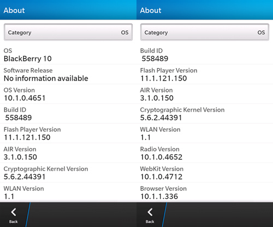Tap the left About title bar
This screenshot has width=273, height=227.
[68, 10]
